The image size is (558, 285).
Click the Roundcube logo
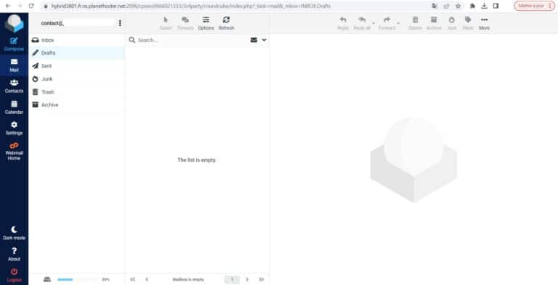pos(14,24)
